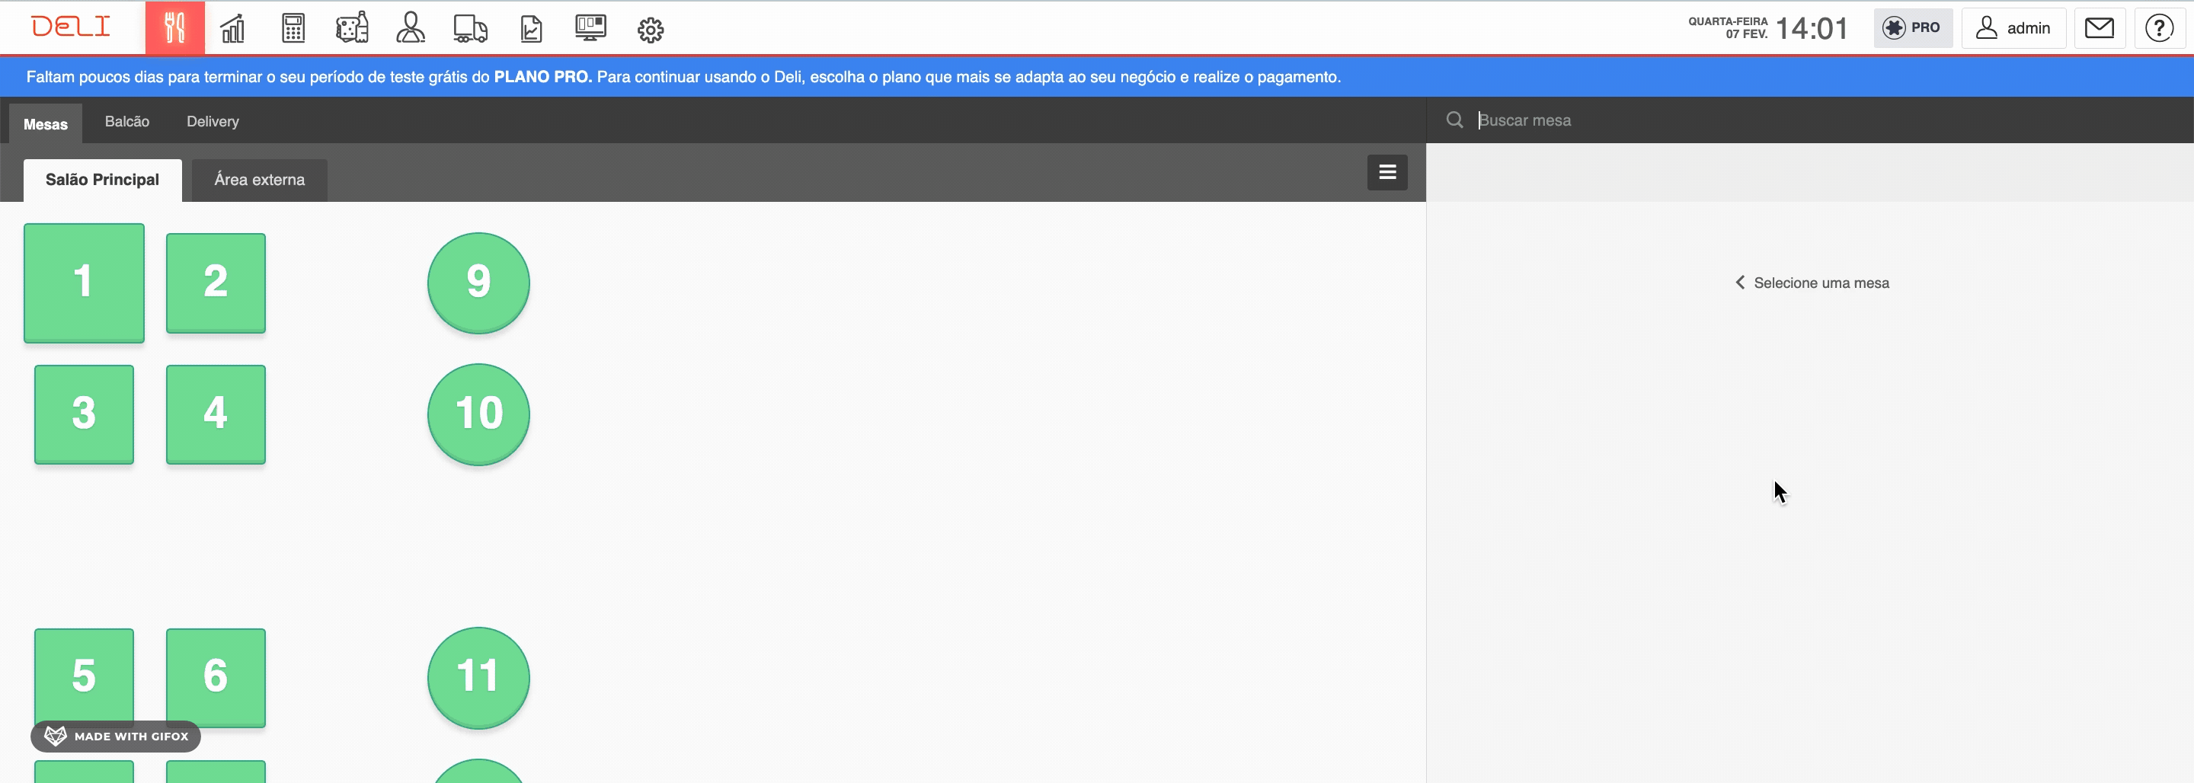This screenshot has width=2194, height=783.
Task: Open the help question mark icon
Action: 2159,28
